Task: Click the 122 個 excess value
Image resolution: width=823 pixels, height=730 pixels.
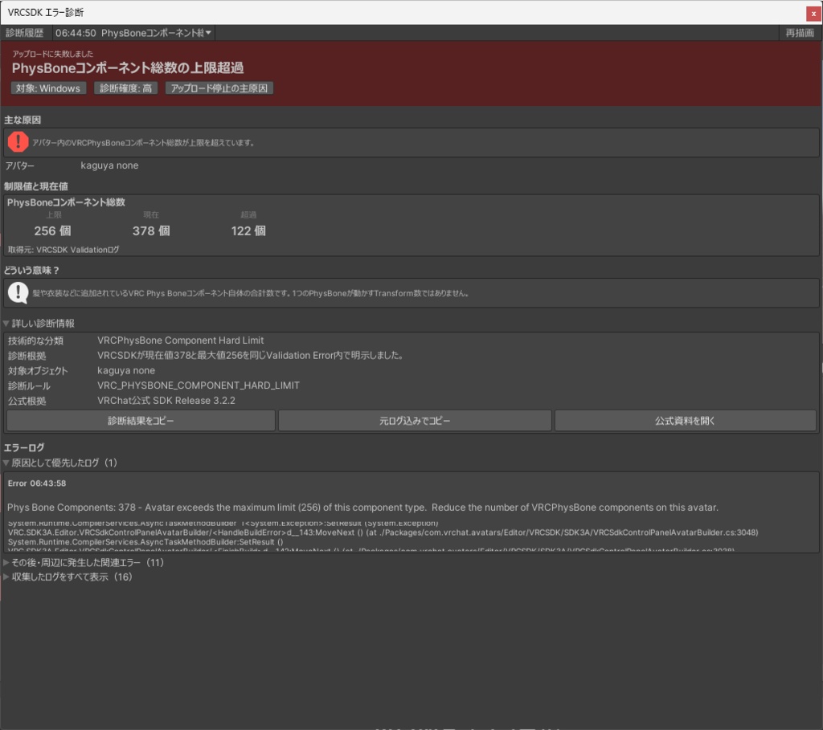Action: click(248, 230)
